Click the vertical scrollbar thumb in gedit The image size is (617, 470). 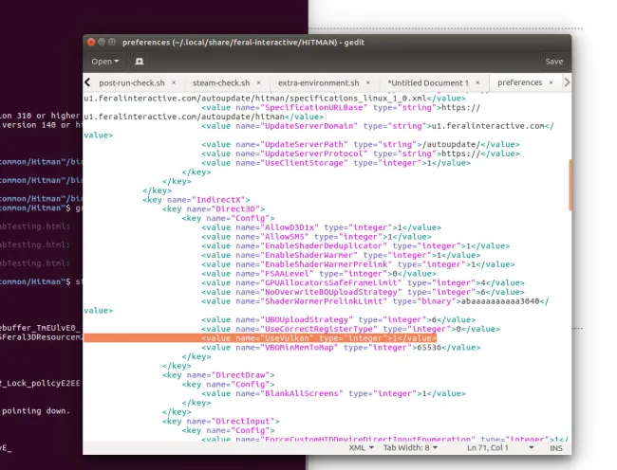[x=570, y=185]
